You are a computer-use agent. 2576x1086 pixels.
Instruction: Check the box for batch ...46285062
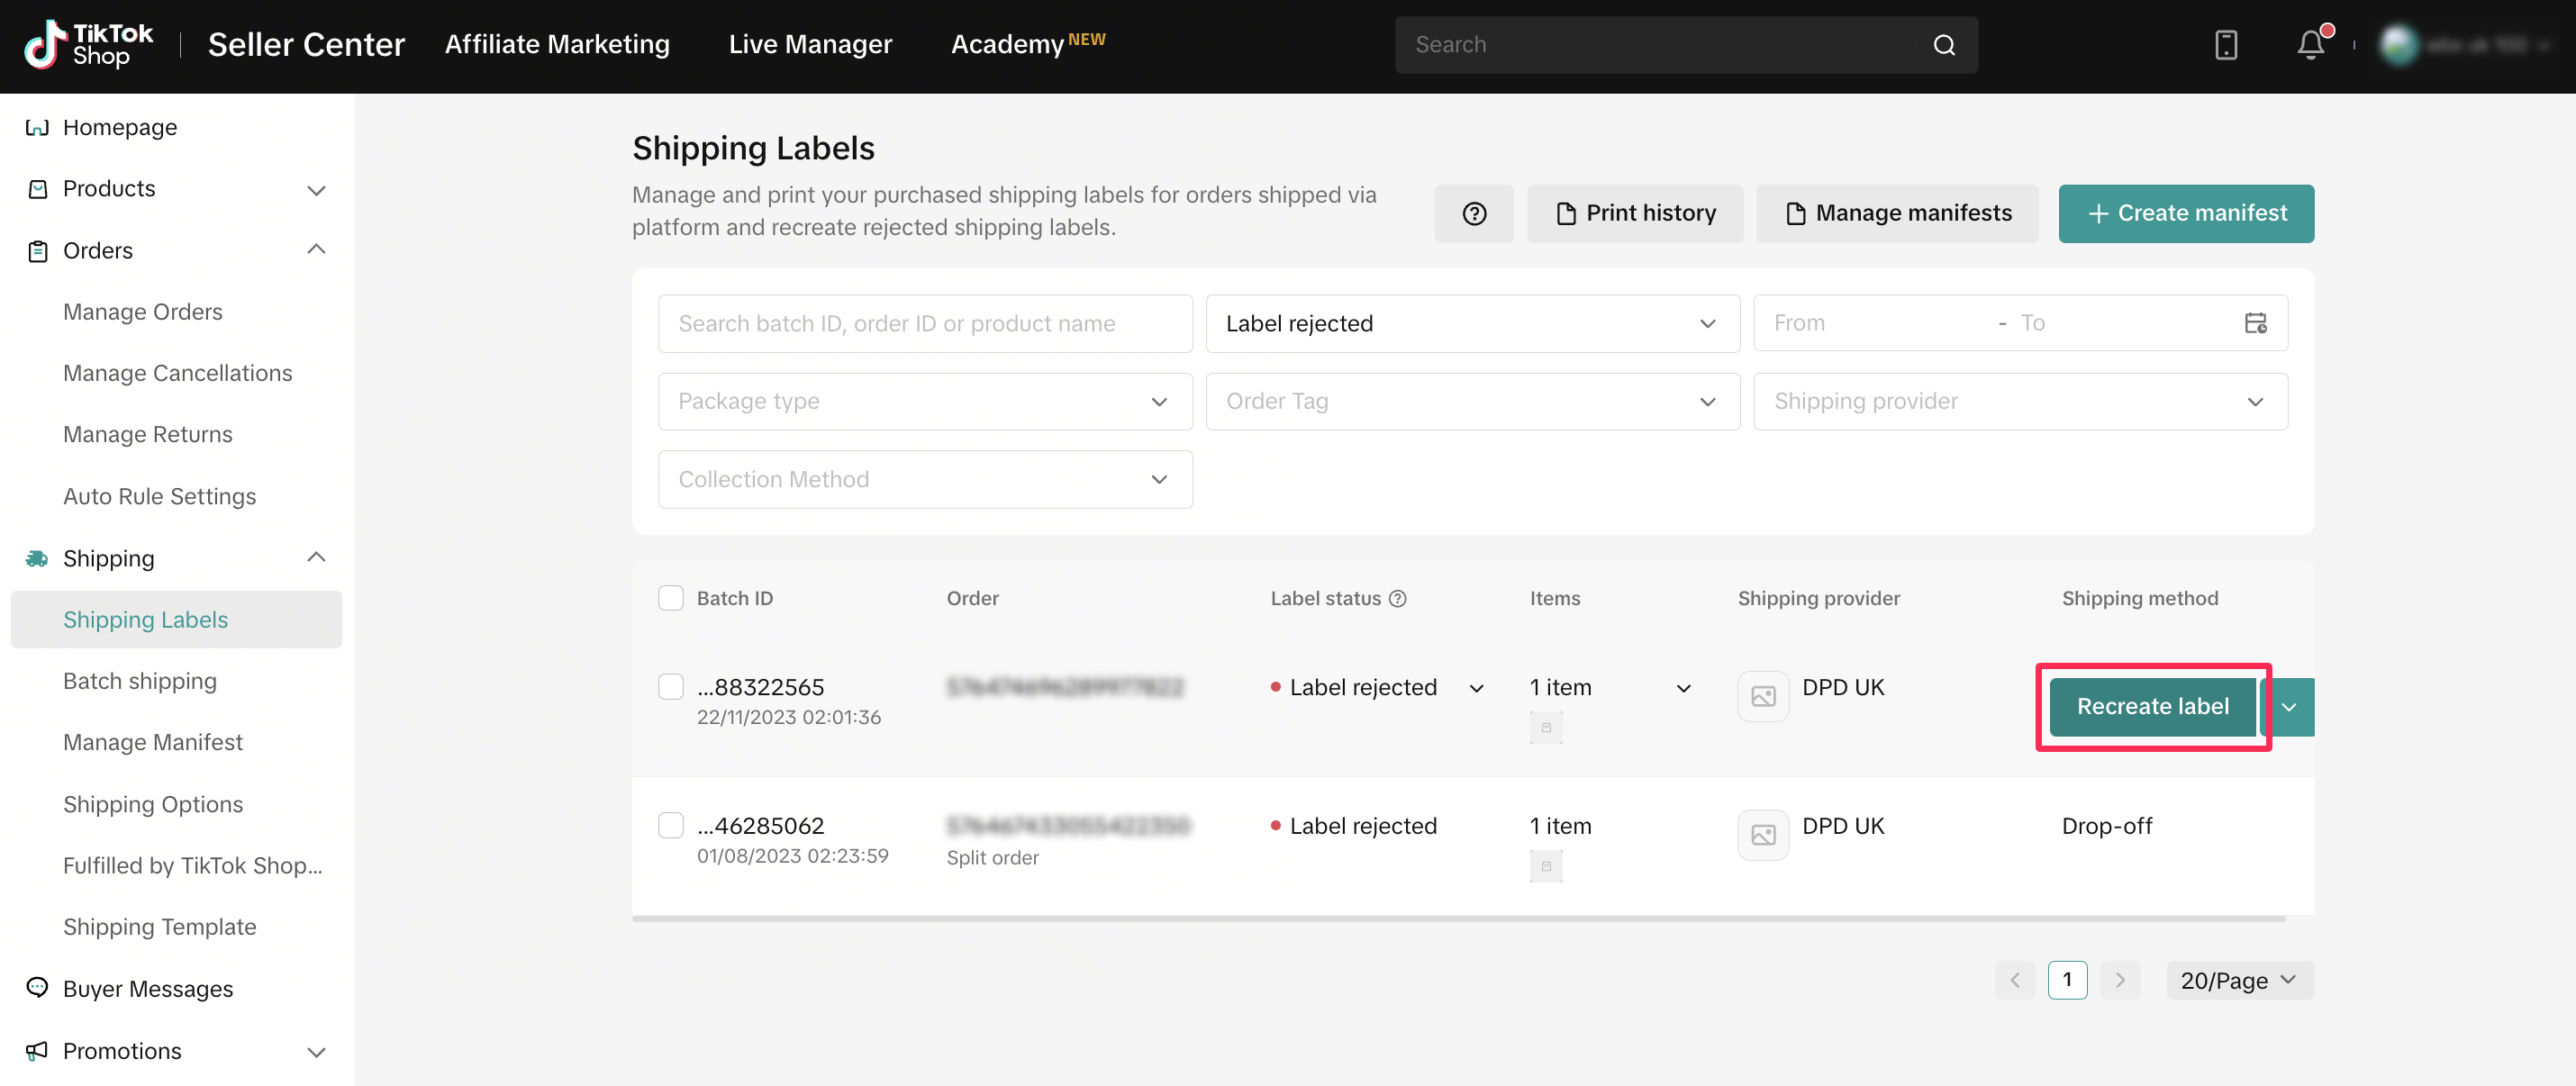click(670, 825)
